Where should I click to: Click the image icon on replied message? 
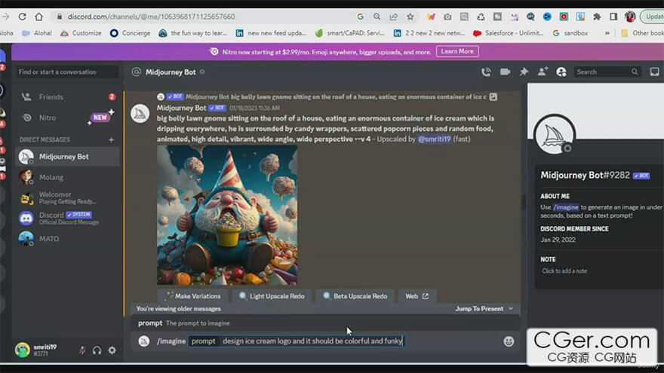click(x=493, y=97)
